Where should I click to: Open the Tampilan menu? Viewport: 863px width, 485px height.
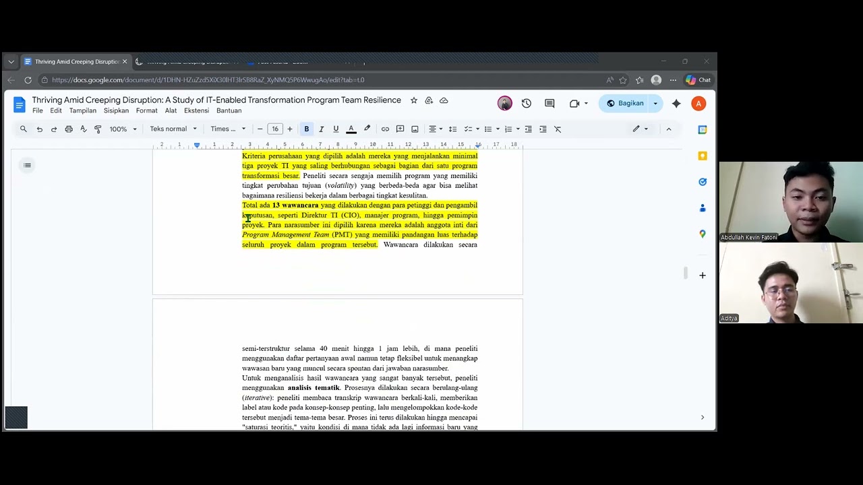[83, 110]
